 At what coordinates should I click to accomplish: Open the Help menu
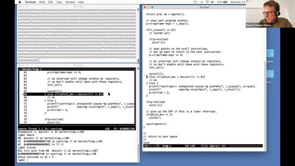tap(81, 2)
